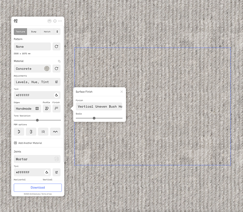Click the Surface Finish icon button
Image resolution: width=243 pixels, height=212 pixels.
pyautogui.click(x=56, y=108)
